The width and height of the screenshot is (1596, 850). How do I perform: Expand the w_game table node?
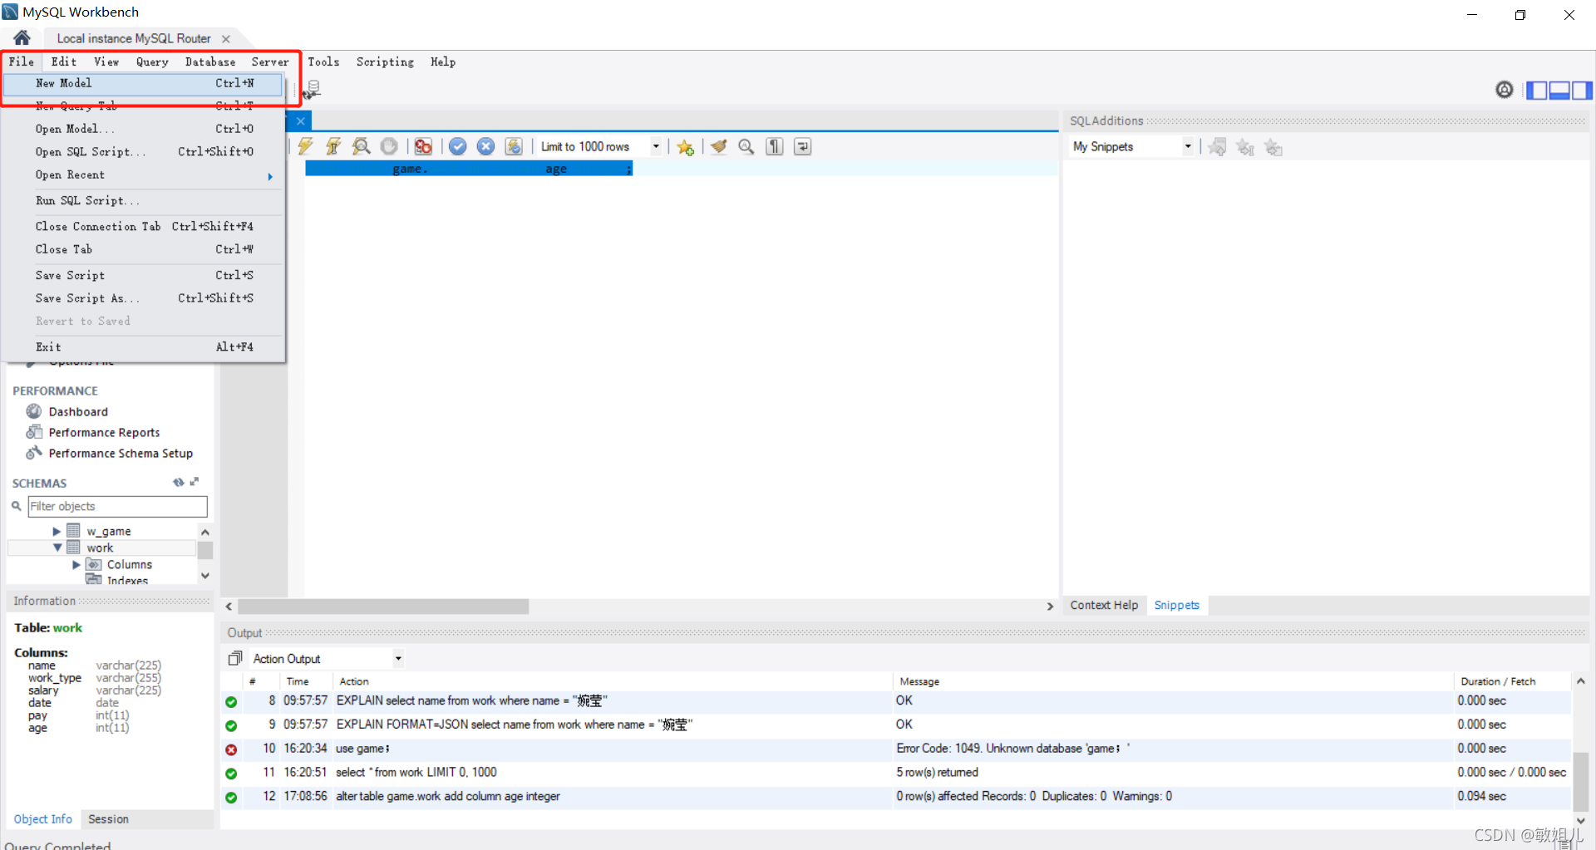pyautogui.click(x=57, y=531)
